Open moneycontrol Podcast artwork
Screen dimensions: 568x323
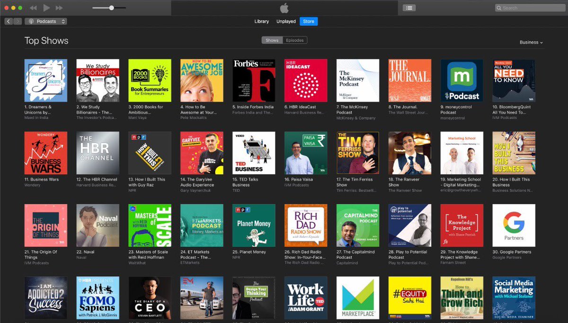pyautogui.click(x=462, y=80)
